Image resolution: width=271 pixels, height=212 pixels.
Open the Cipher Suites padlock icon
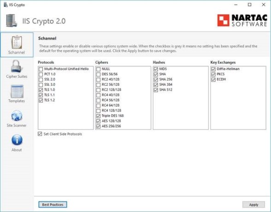pos(17,66)
